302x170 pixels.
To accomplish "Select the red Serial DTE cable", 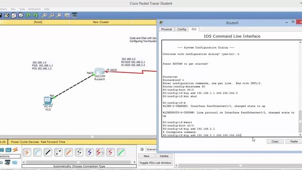I will pos(110,152).
